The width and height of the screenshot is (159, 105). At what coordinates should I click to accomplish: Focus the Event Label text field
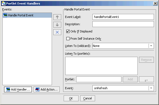click(x=123, y=17)
